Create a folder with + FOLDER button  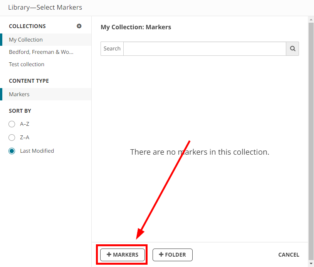tap(172, 255)
